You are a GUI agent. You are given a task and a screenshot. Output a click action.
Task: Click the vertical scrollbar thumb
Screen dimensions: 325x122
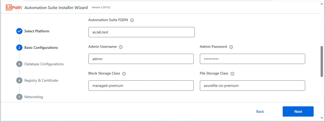point(322,61)
